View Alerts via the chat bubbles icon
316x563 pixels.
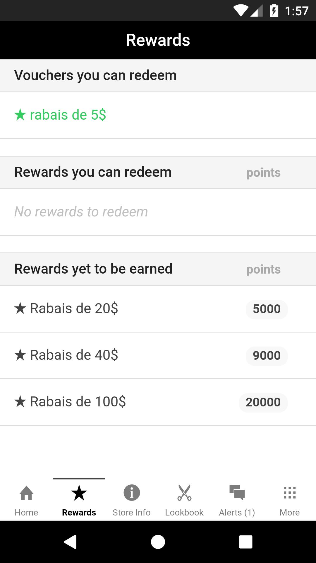pyautogui.click(x=237, y=493)
